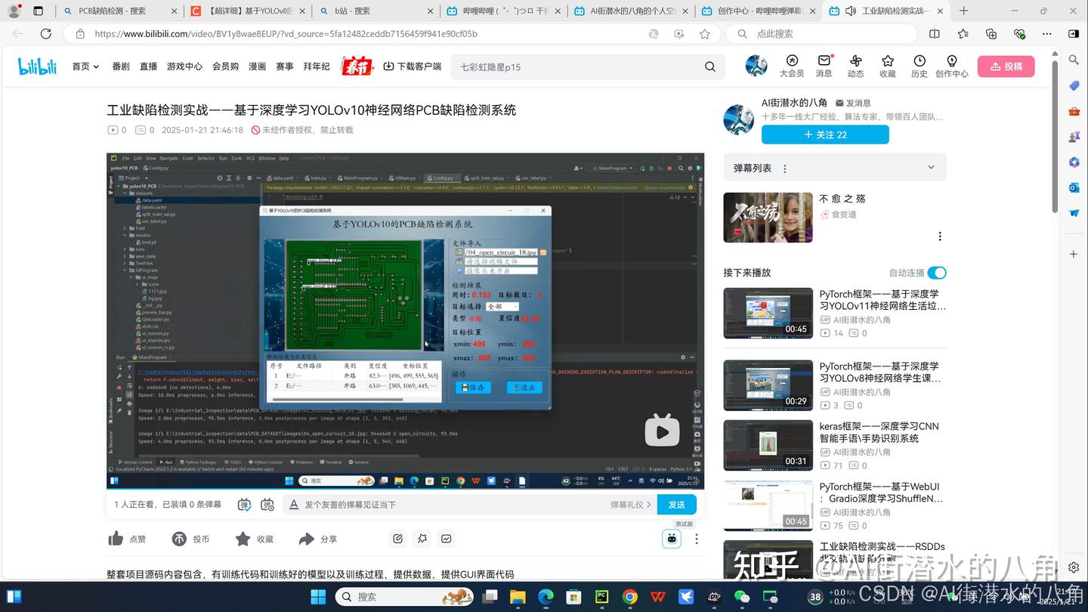The width and height of the screenshot is (1088, 612).
Task: Click the 点赞 like icon
Action: click(115, 538)
